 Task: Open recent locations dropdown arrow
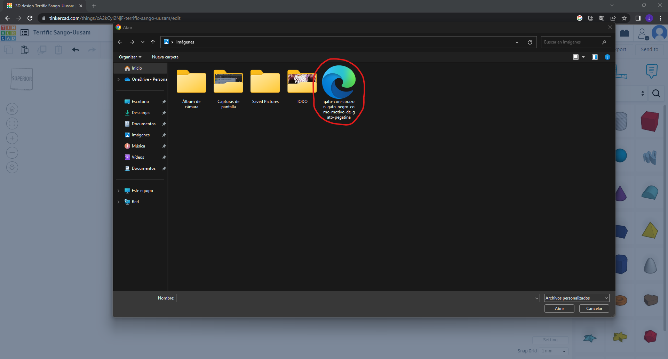click(143, 42)
